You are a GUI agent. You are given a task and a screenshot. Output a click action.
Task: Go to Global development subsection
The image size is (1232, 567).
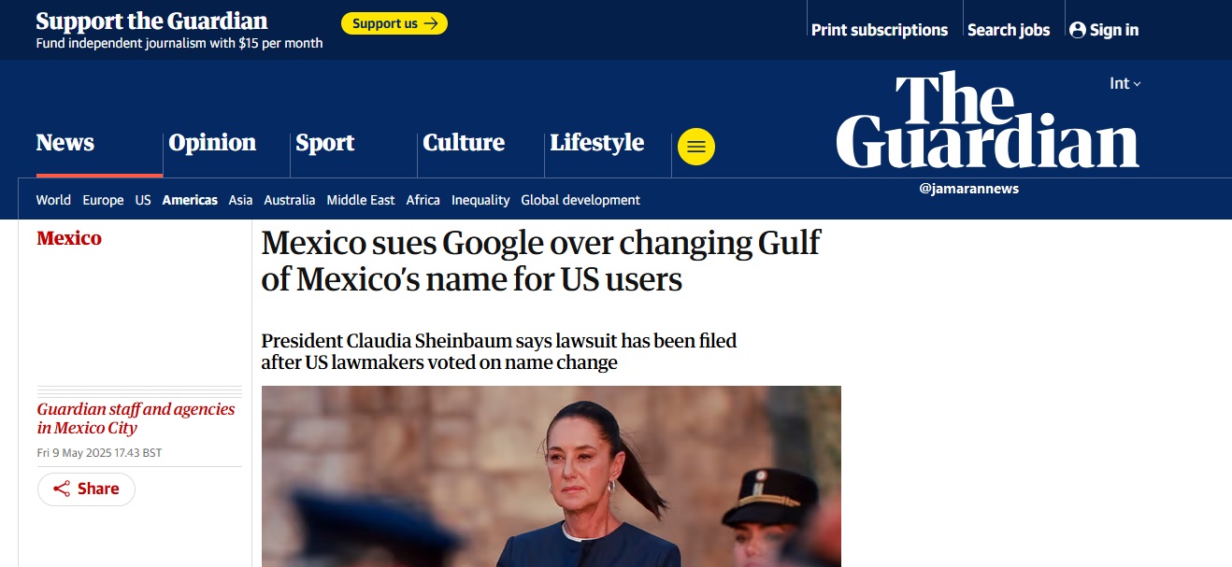coord(580,200)
